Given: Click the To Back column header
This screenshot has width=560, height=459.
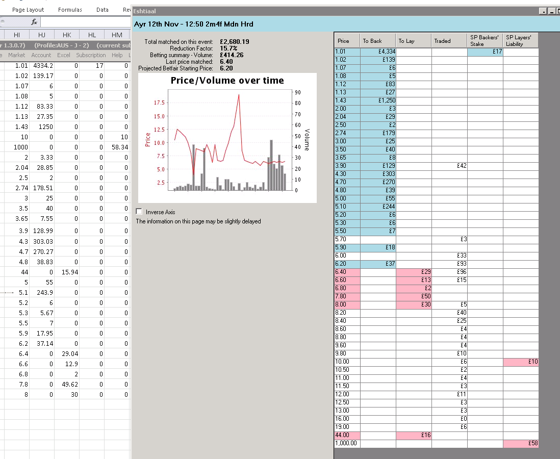Looking at the screenshot, I should pos(378,41).
